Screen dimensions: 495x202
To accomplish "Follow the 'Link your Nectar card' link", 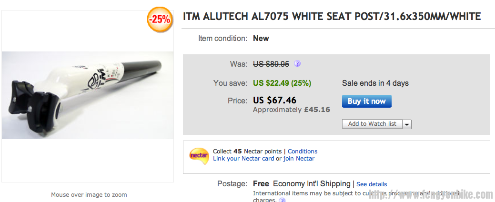I will [243, 159].
